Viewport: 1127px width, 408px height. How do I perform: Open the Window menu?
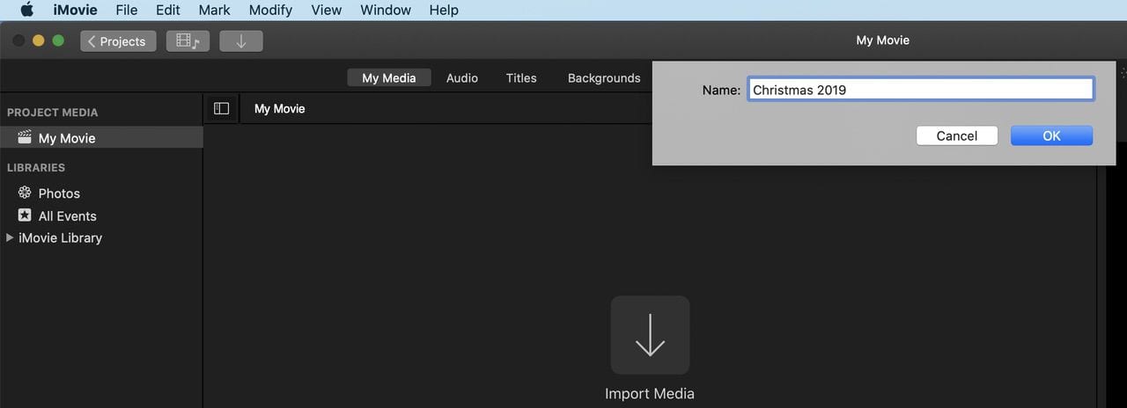(386, 11)
